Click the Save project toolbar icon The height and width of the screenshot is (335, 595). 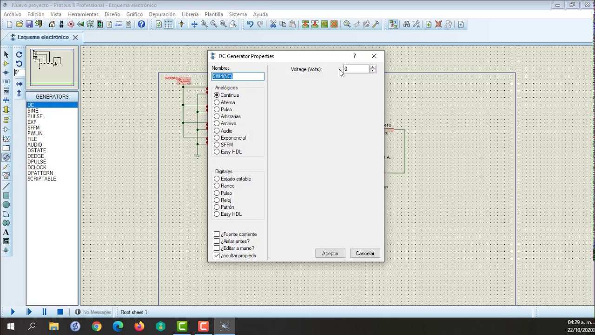[x=29, y=24]
